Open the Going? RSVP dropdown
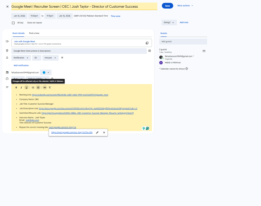The width and height of the screenshot is (261, 206). tap(169, 23)
